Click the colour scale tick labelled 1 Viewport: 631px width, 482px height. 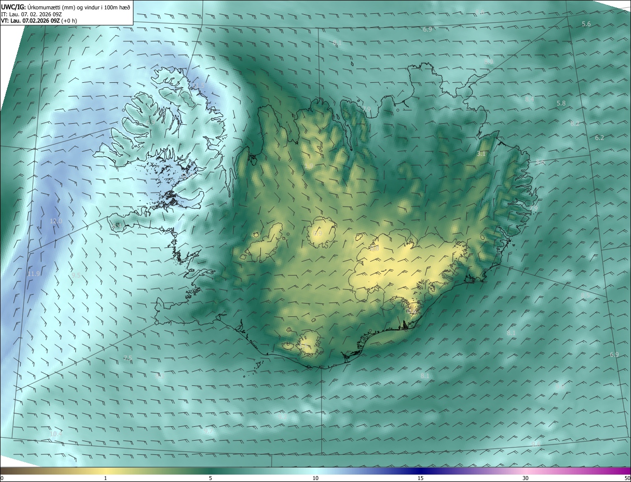point(105,479)
